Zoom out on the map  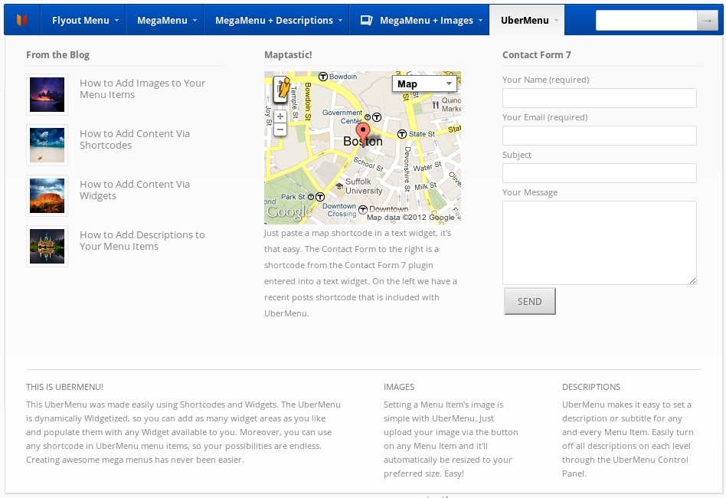280,129
